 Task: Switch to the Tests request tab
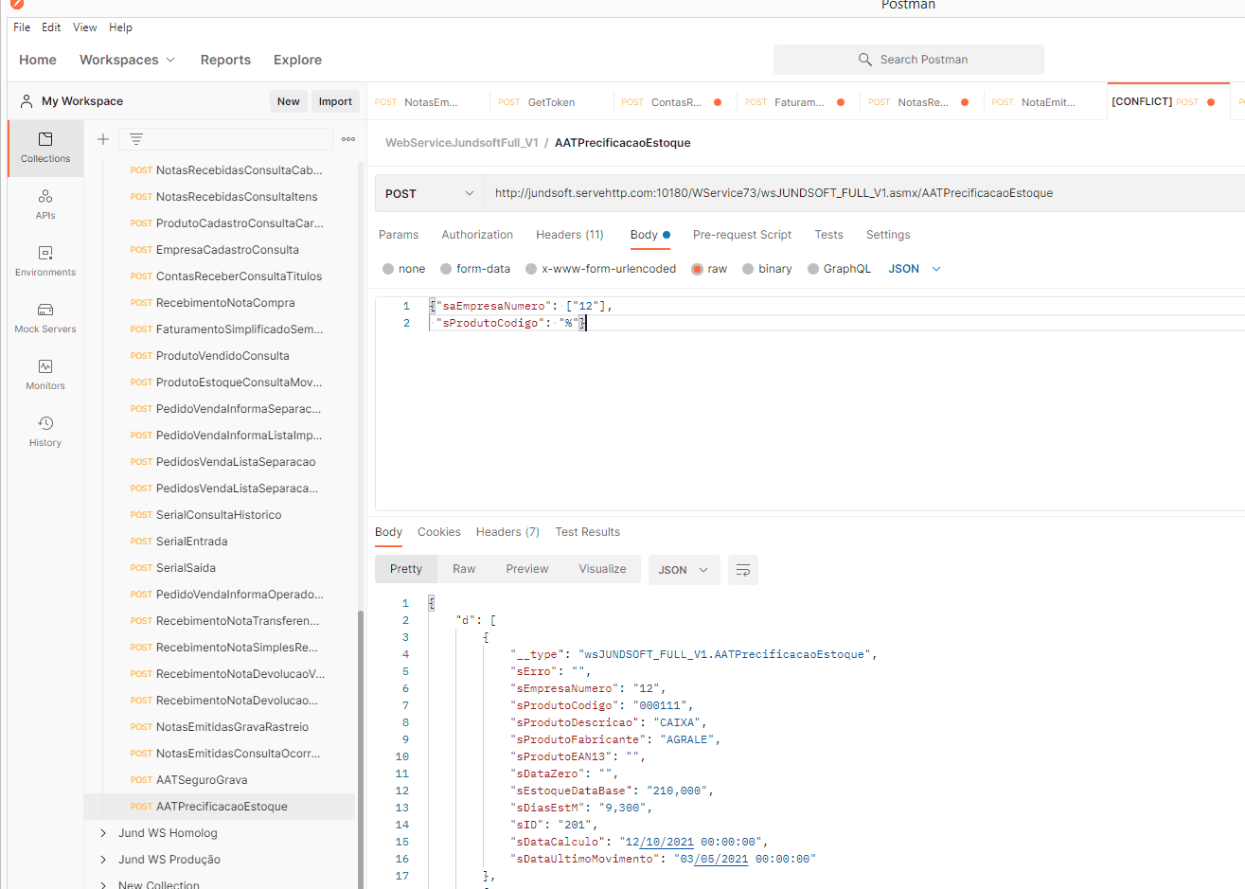(828, 235)
